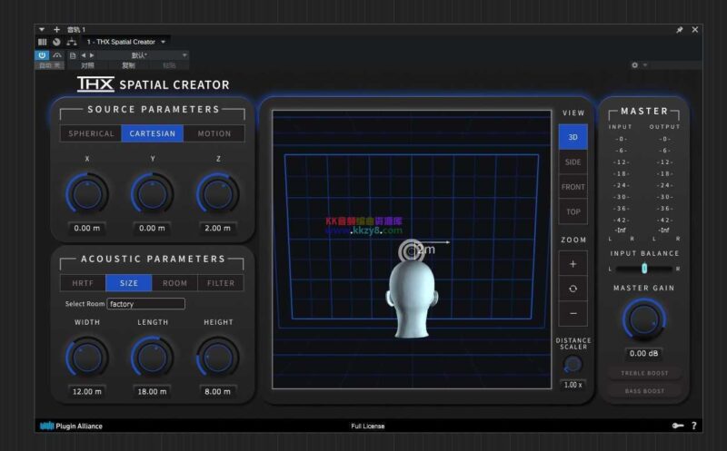Zoom in with the plus button
This screenshot has height=451, width=727.
(573, 264)
